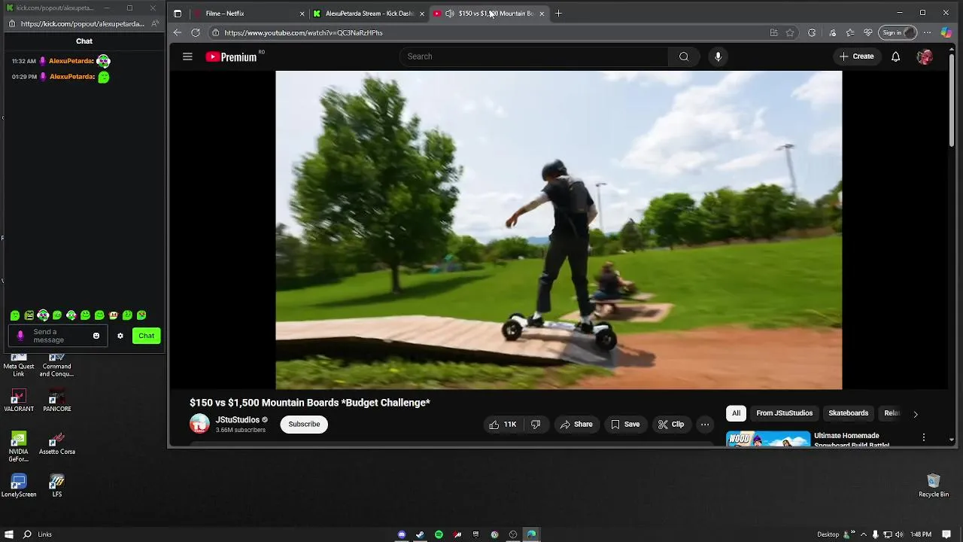
Task: Select the From JStuStudios chip
Action: [x=785, y=413]
